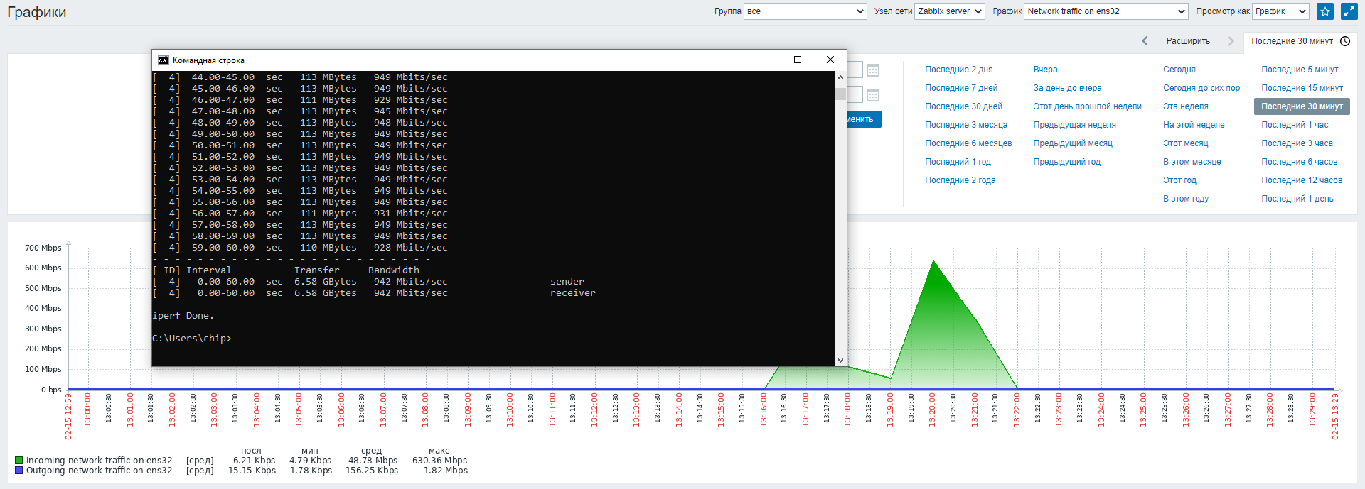This screenshot has width=1365, height=489.
Task: Maximize the Командная строка window
Action: pyautogui.click(x=798, y=60)
